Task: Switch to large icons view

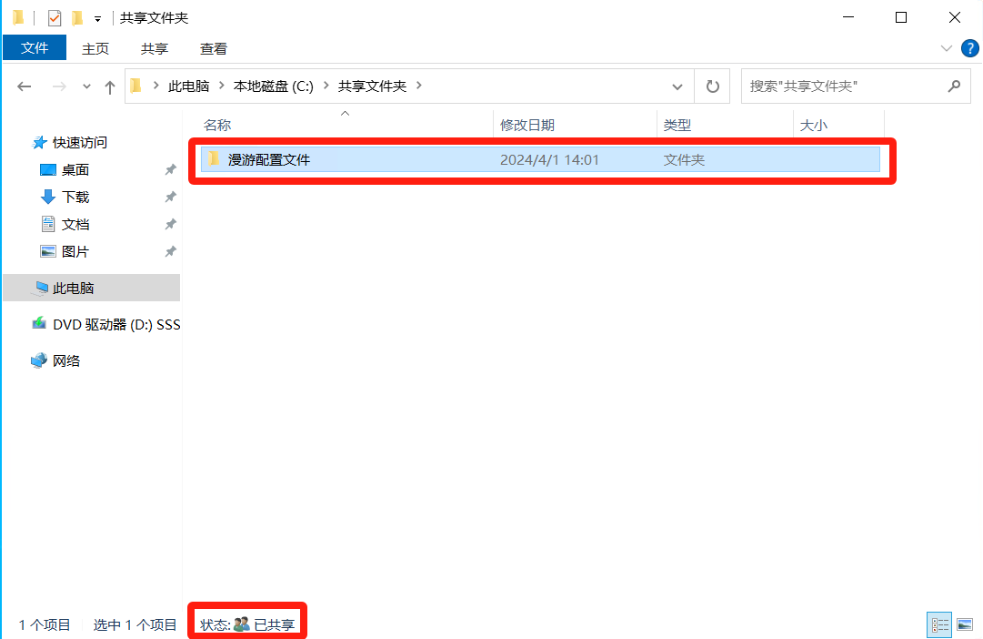Action: click(x=964, y=624)
